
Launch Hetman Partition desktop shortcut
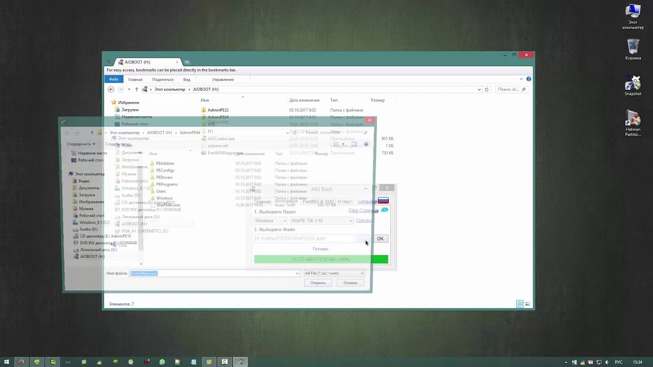(x=633, y=124)
